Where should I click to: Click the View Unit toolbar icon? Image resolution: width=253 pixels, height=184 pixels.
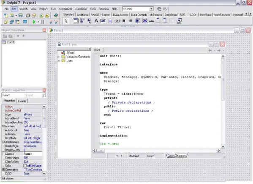pyautogui.click(x=6, y=22)
